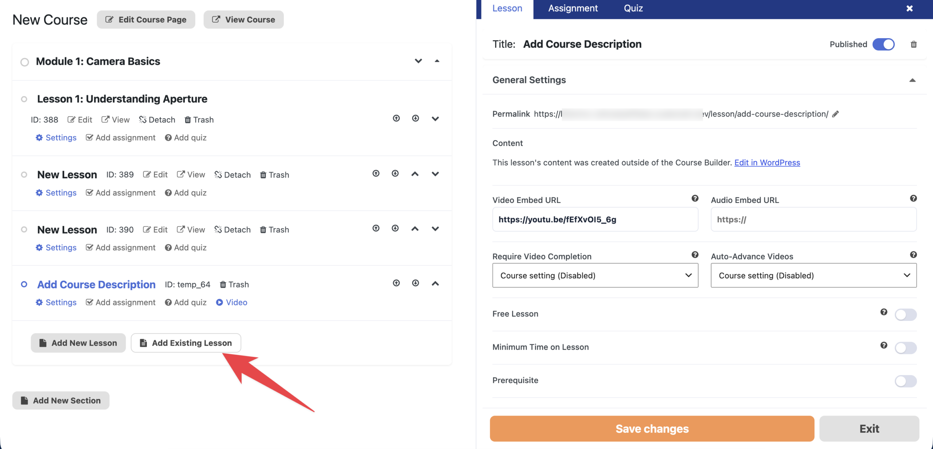Click Add Existing Lesson button

pyautogui.click(x=186, y=343)
